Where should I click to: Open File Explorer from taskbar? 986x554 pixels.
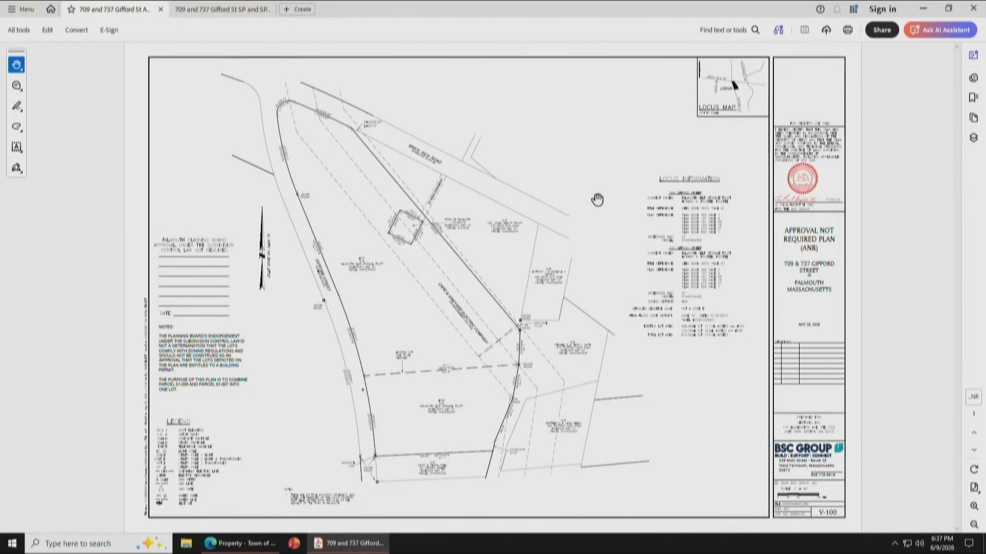tap(186, 543)
